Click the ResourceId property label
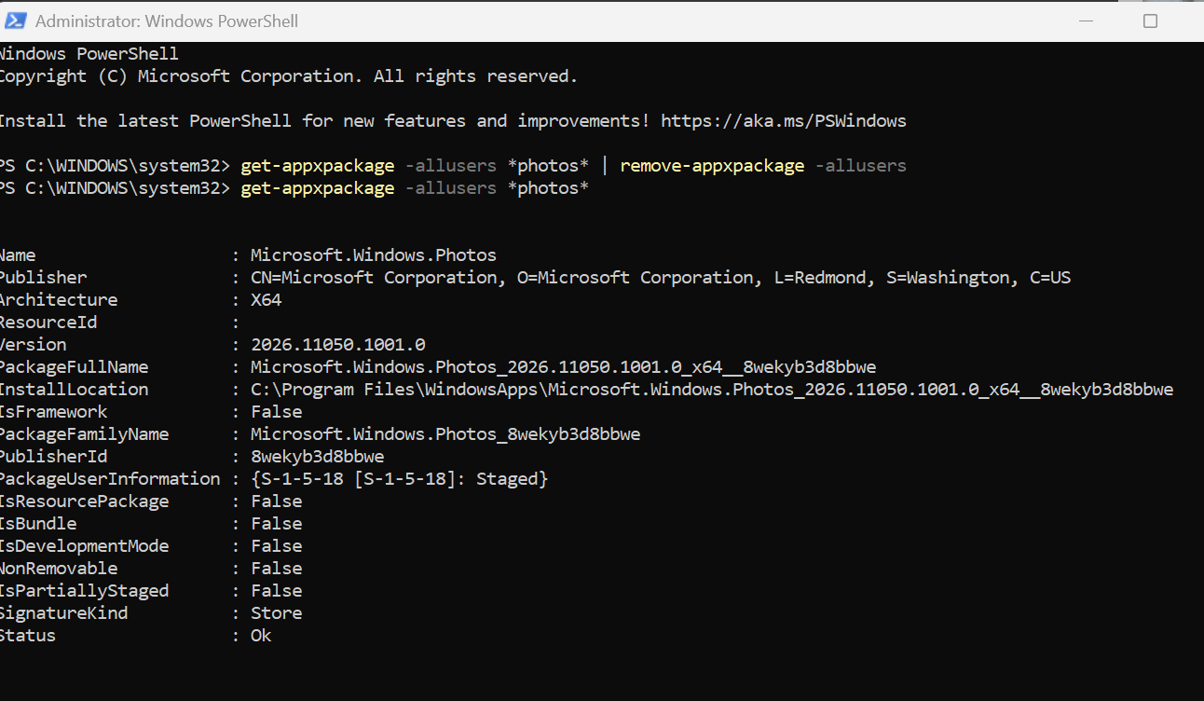The height and width of the screenshot is (701, 1204). coord(48,323)
